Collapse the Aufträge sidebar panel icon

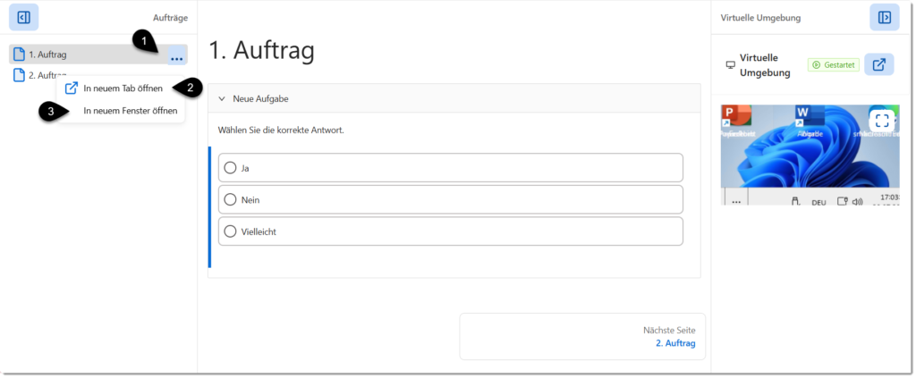(23, 17)
